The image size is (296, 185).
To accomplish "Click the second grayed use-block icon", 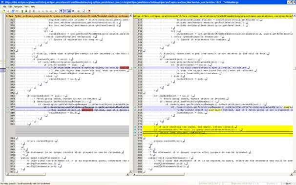I will pos(42,11).
